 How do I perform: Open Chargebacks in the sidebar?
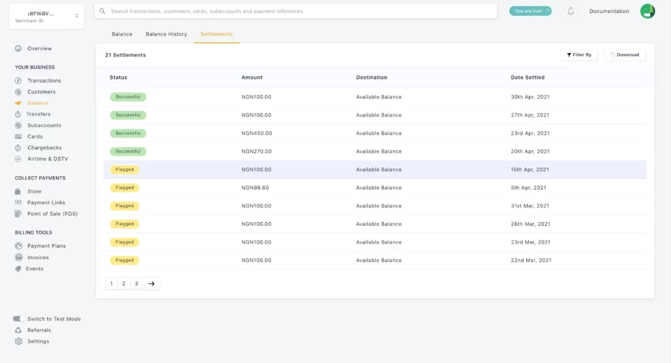pos(45,147)
